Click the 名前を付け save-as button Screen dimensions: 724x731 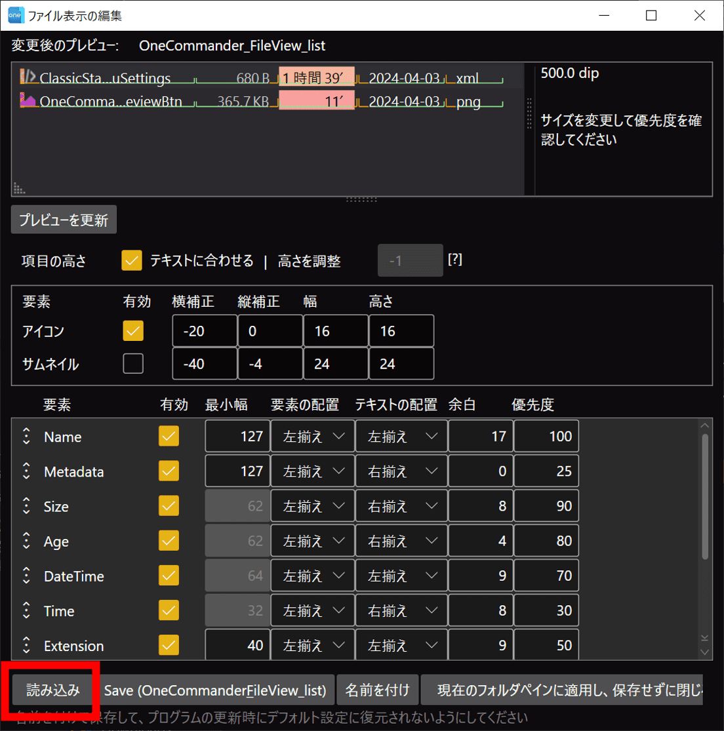point(377,690)
